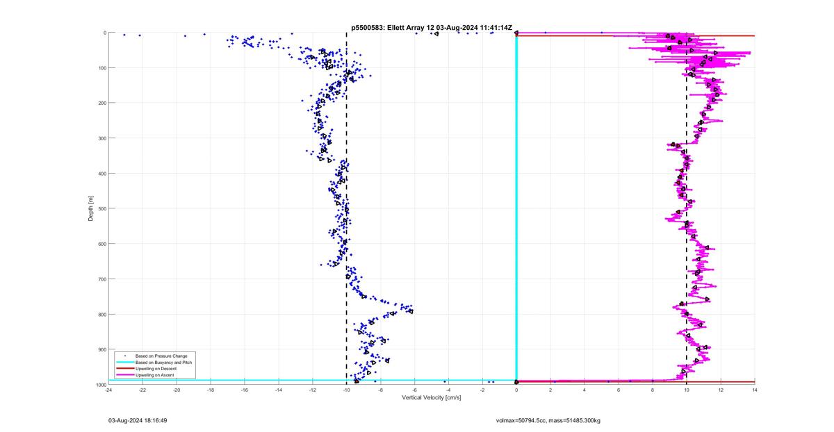This screenshot has width=834, height=432.
Task: Click depth axis tick label '1000'
Action: point(99,385)
